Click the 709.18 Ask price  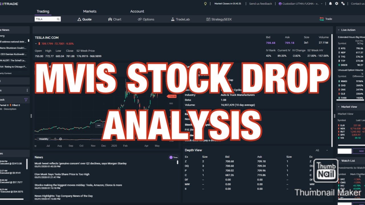289,43
